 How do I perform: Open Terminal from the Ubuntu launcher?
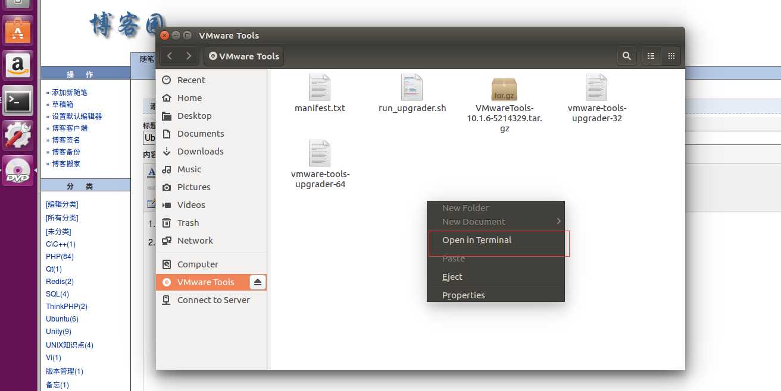(18, 100)
